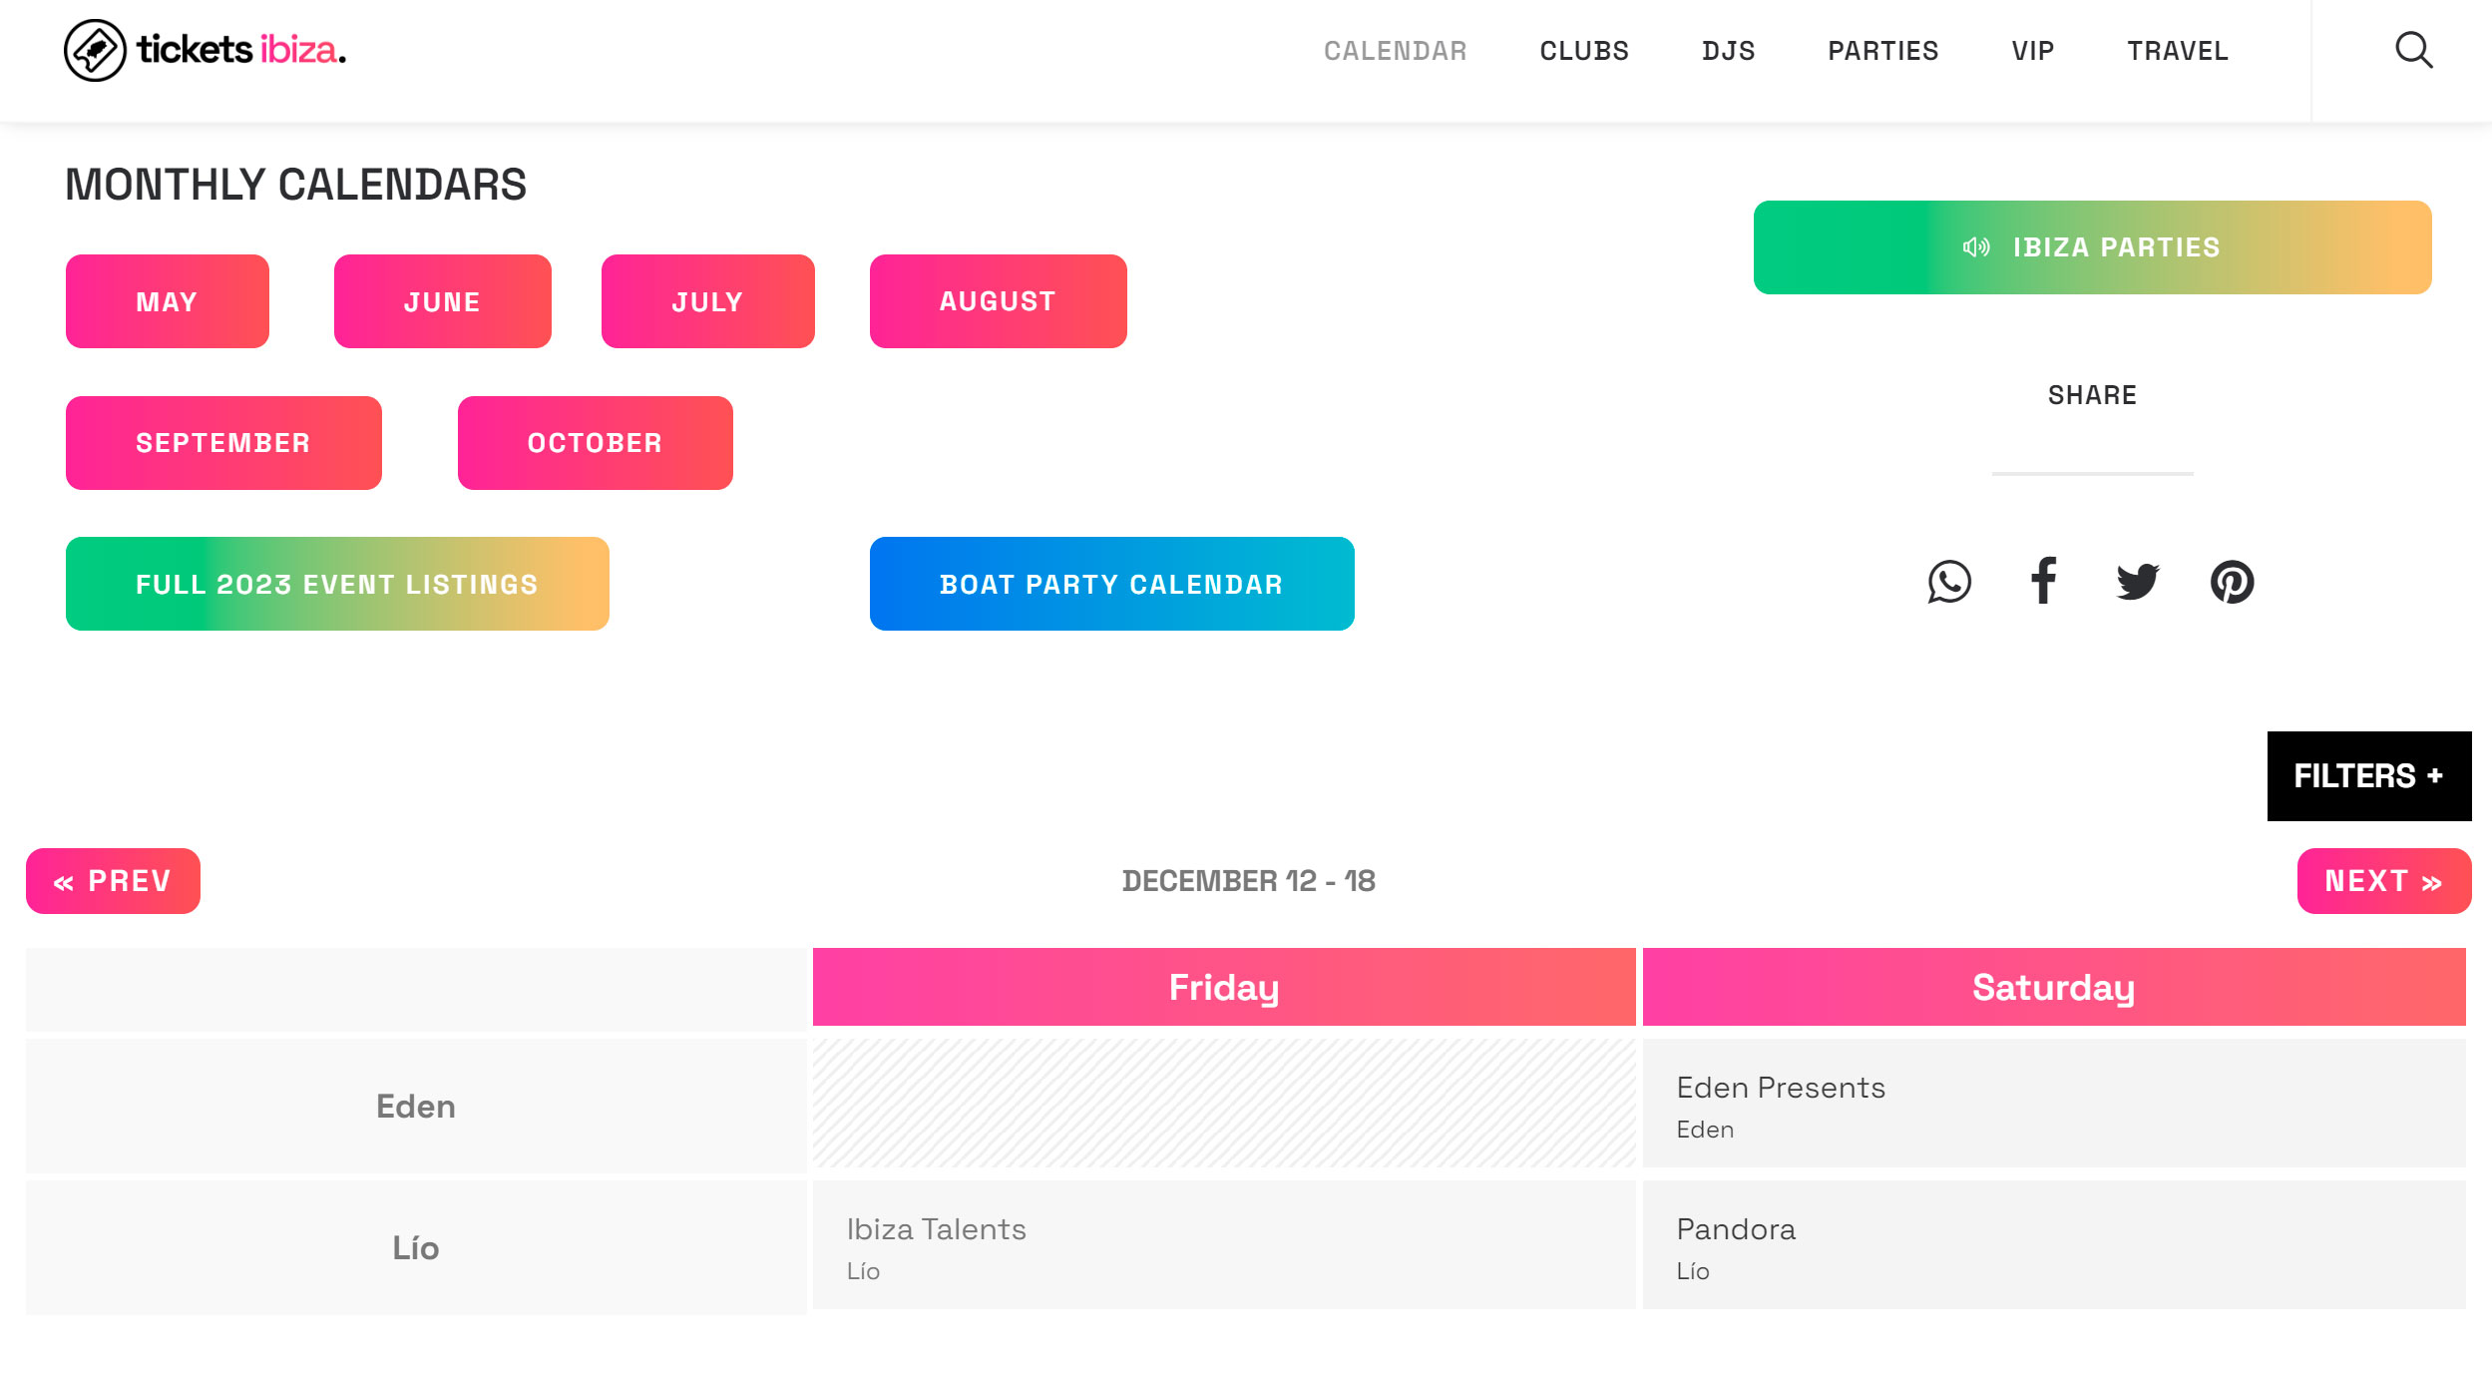The height and width of the screenshot is (1376, 2492).
Task: Select the October calendar button
Action: 596,443
